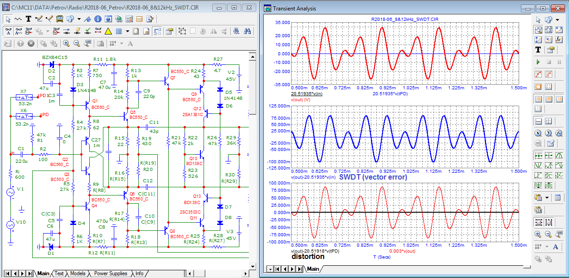The width and height of the screenshot is (569, 278).
Task: Click Zoom Out on schematic toolbar
Action: [77, 44]
